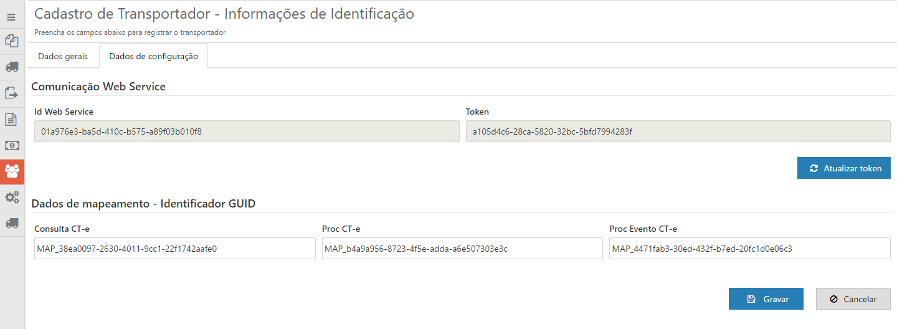
Task: Click the bottom truck icon in sidebar
Action: (11, 223)
